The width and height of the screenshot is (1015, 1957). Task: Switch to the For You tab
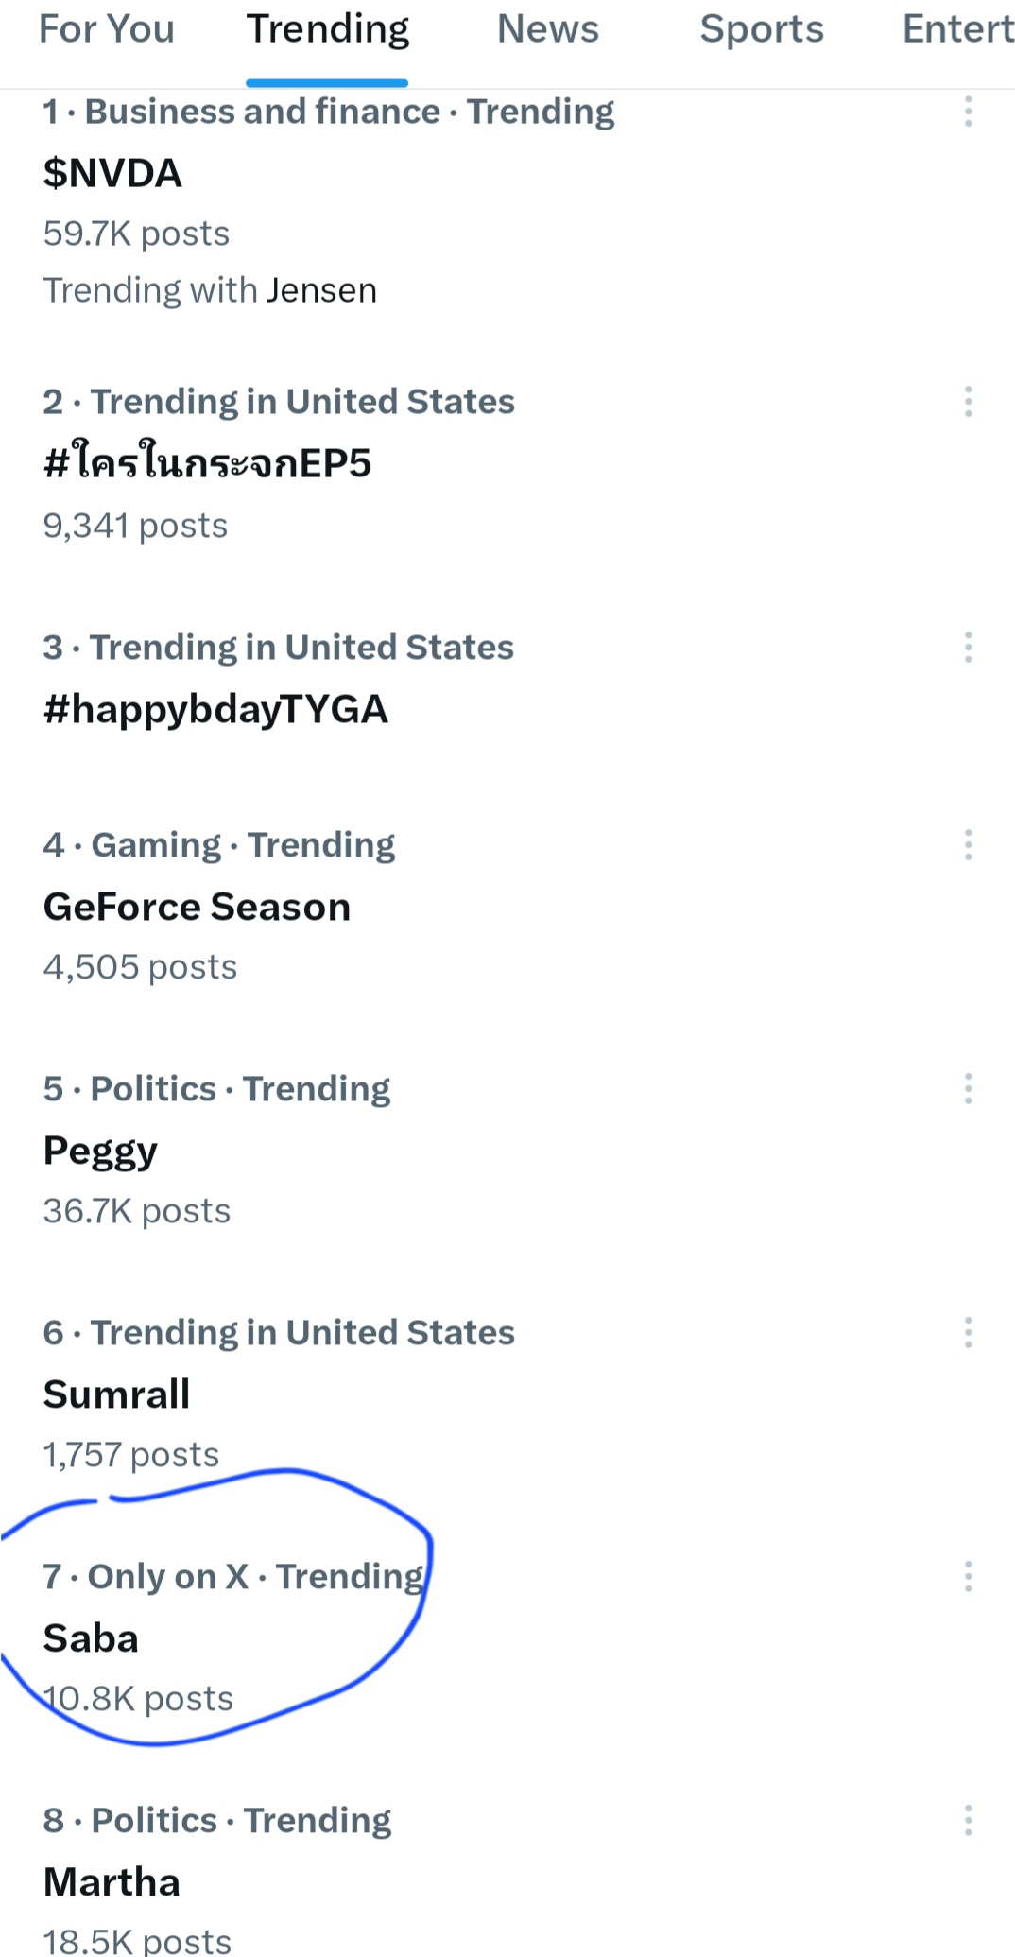107,30
